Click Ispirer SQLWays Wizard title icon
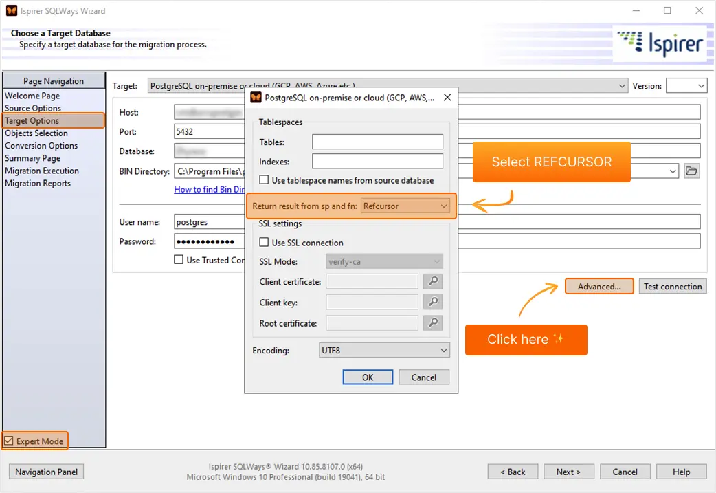Screen dimensions: 716x493 point(12,10)
